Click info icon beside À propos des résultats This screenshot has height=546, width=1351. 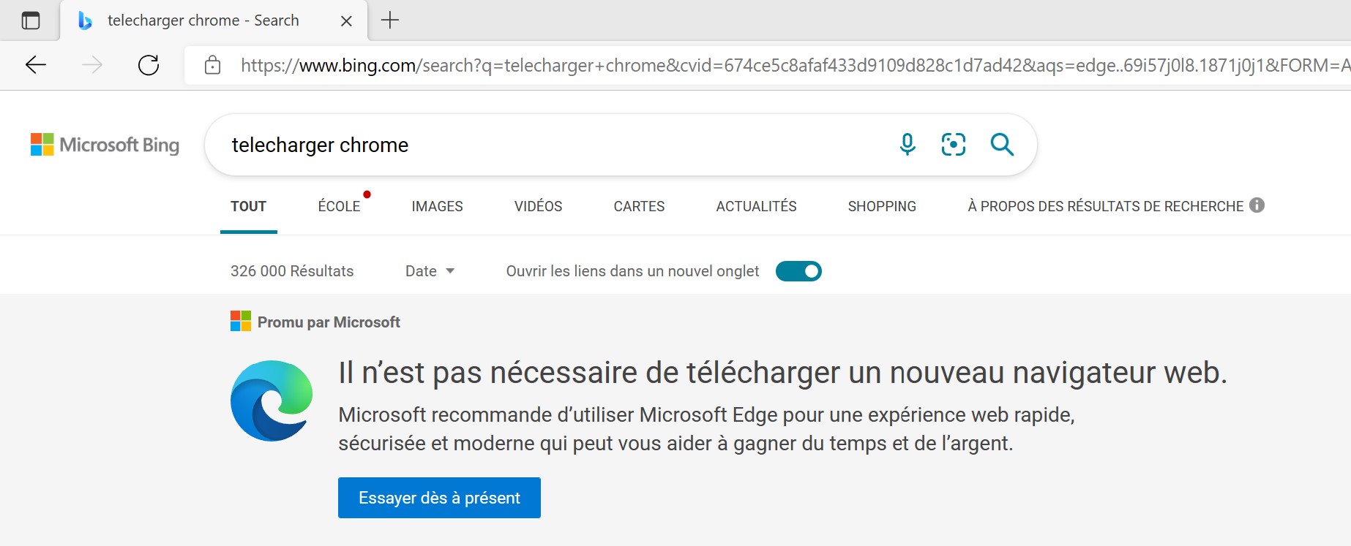[x=1257, y=205]
